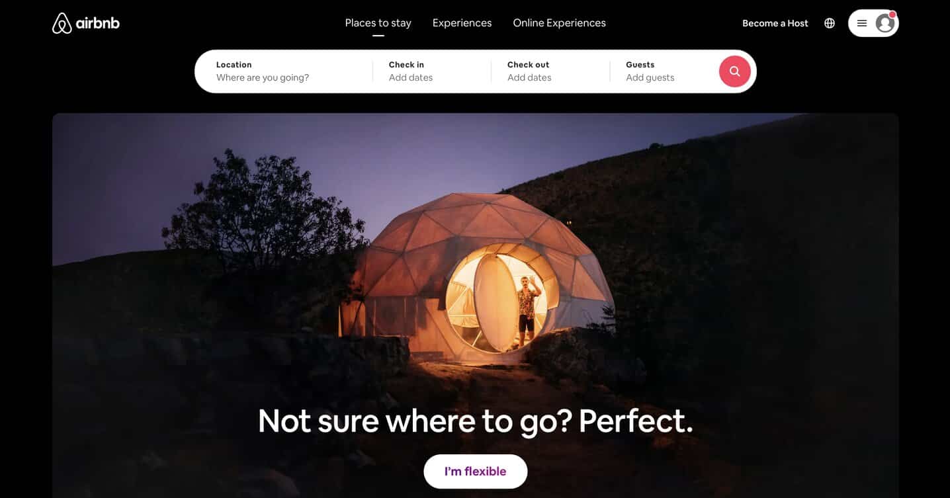This screenshot has height=498, width=950.
Task: Click the Become a Host link
Action: pos(775,23)
